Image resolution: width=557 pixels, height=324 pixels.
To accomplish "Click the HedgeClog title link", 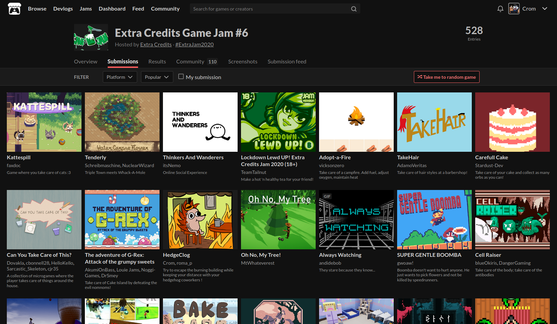I will tap(177, 255).
